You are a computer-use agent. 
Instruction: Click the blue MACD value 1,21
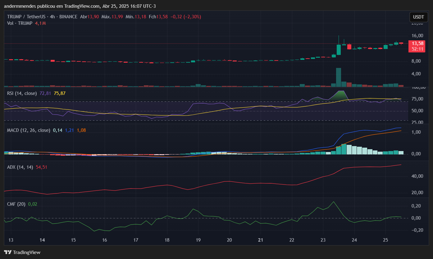pos(69,130)
